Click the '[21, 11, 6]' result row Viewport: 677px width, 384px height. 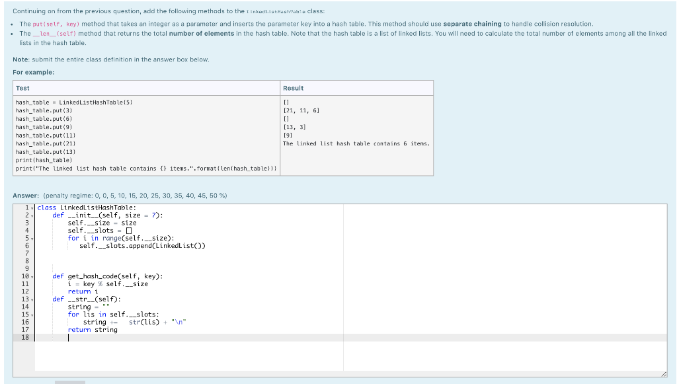pyautogui.click(x=301, y=110)
